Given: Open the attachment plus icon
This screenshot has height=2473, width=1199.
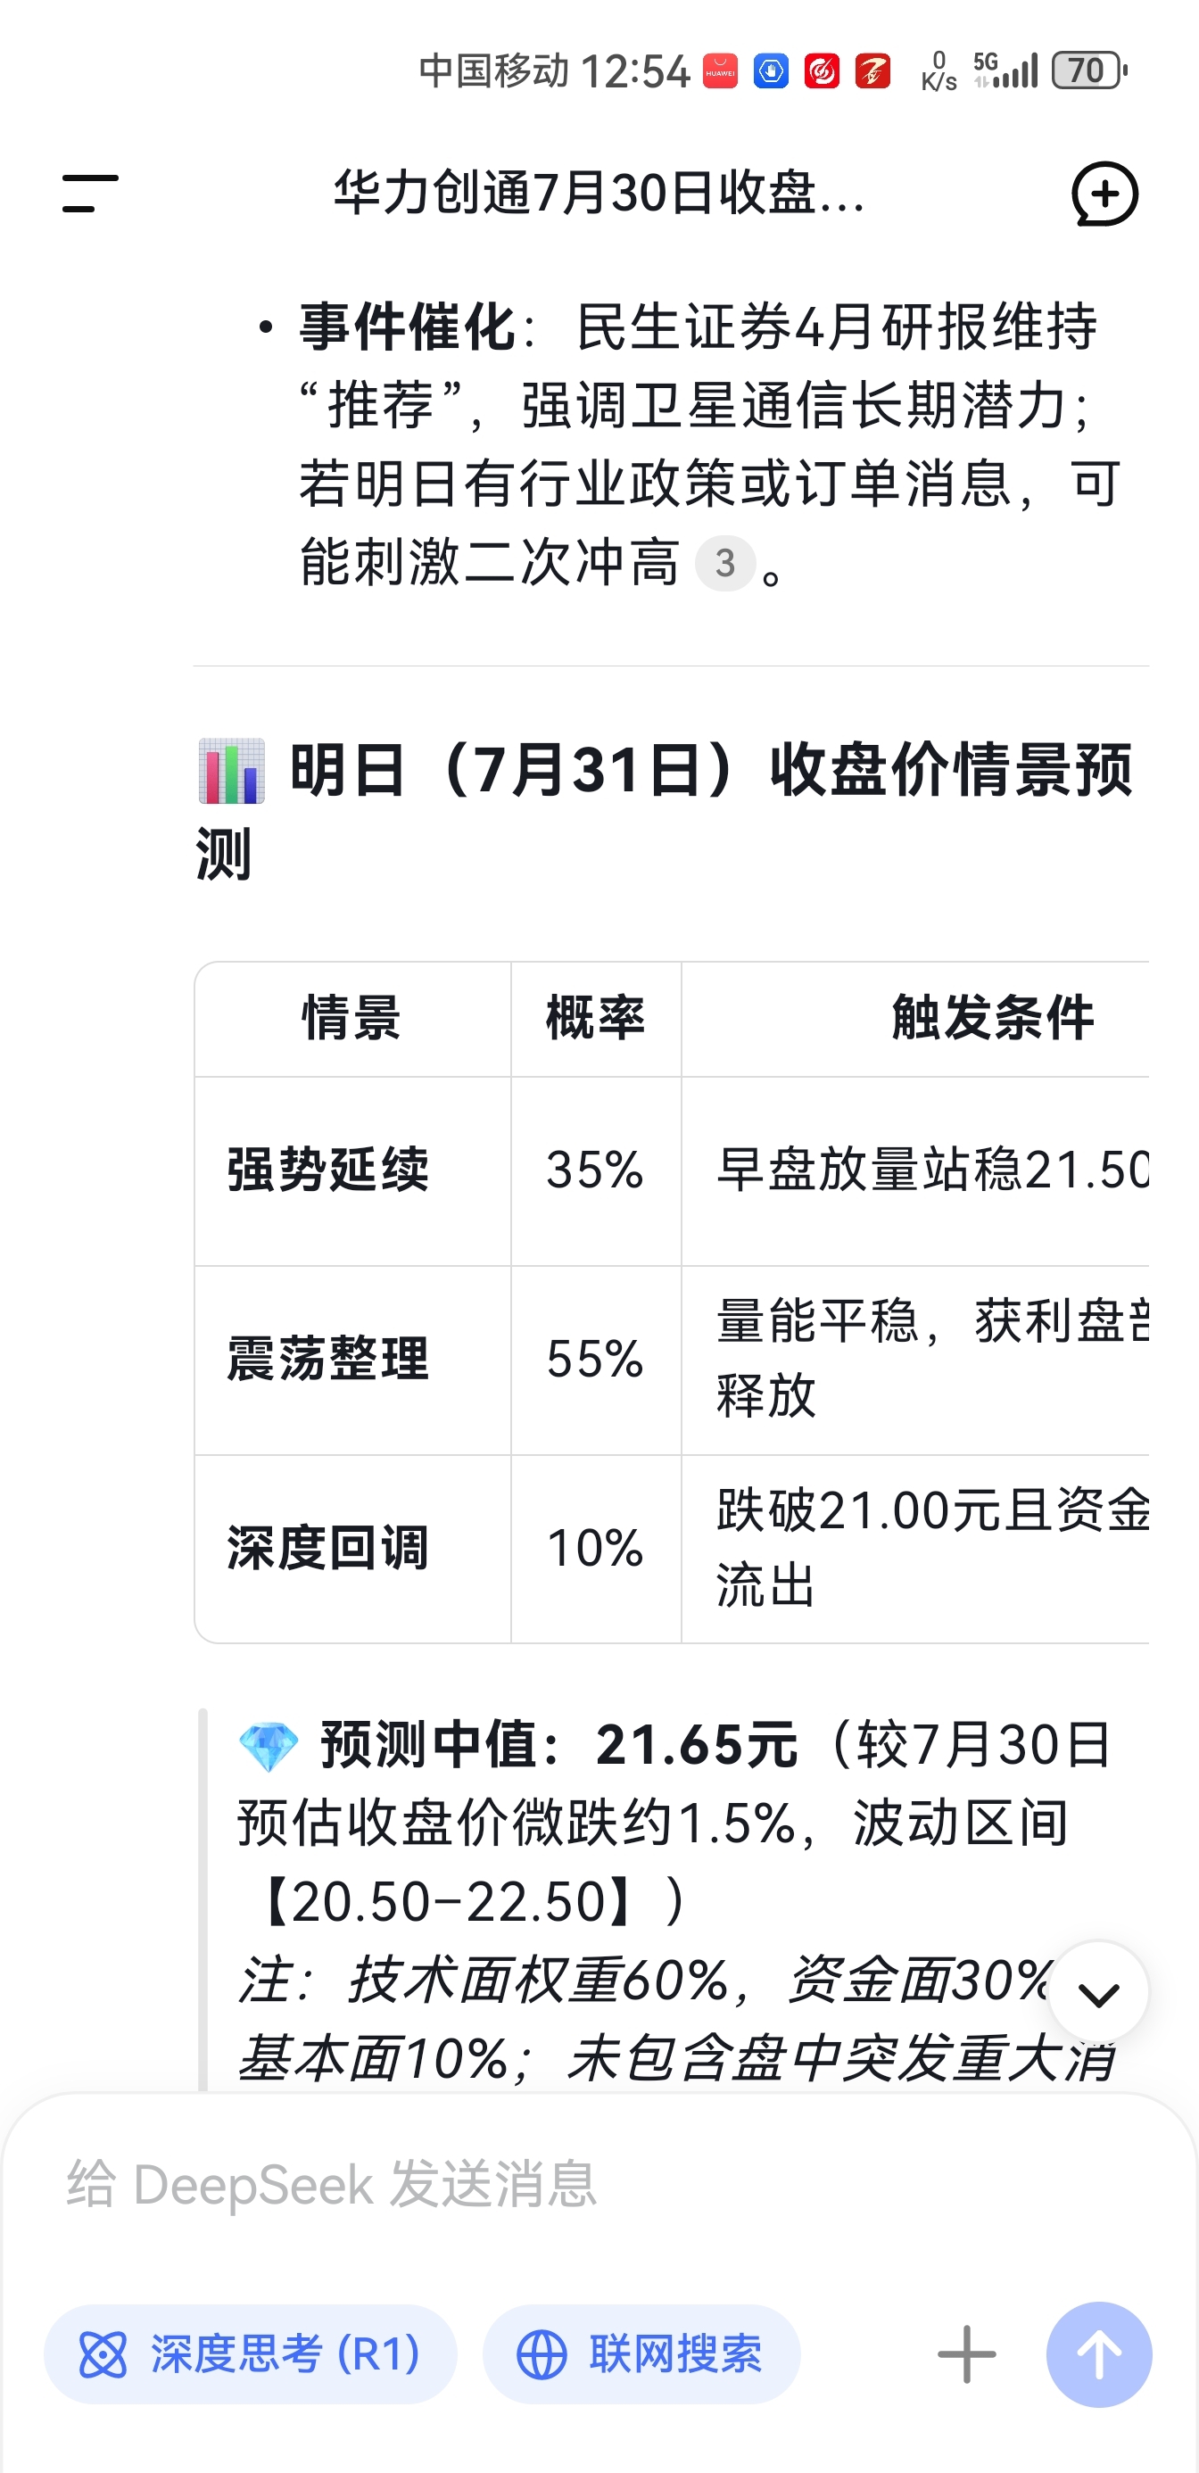Looking at the screenshot, I should point(966,2354).
